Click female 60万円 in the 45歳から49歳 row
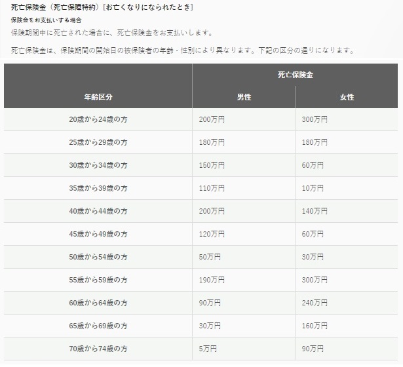The width and height of the screenshot is (403, 367). tap(313, 234)
